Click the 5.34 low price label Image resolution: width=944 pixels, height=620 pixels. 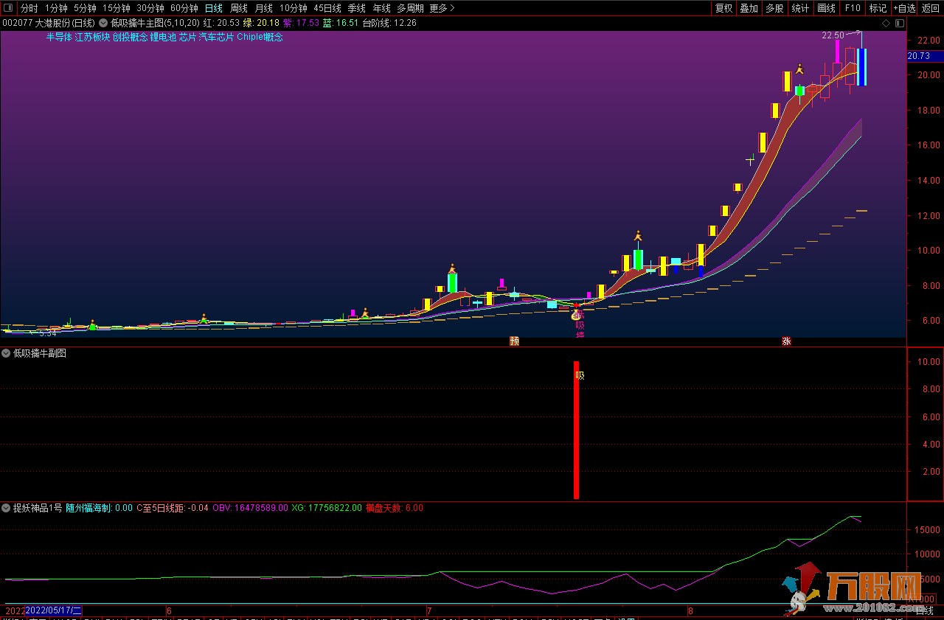point(46,333)
